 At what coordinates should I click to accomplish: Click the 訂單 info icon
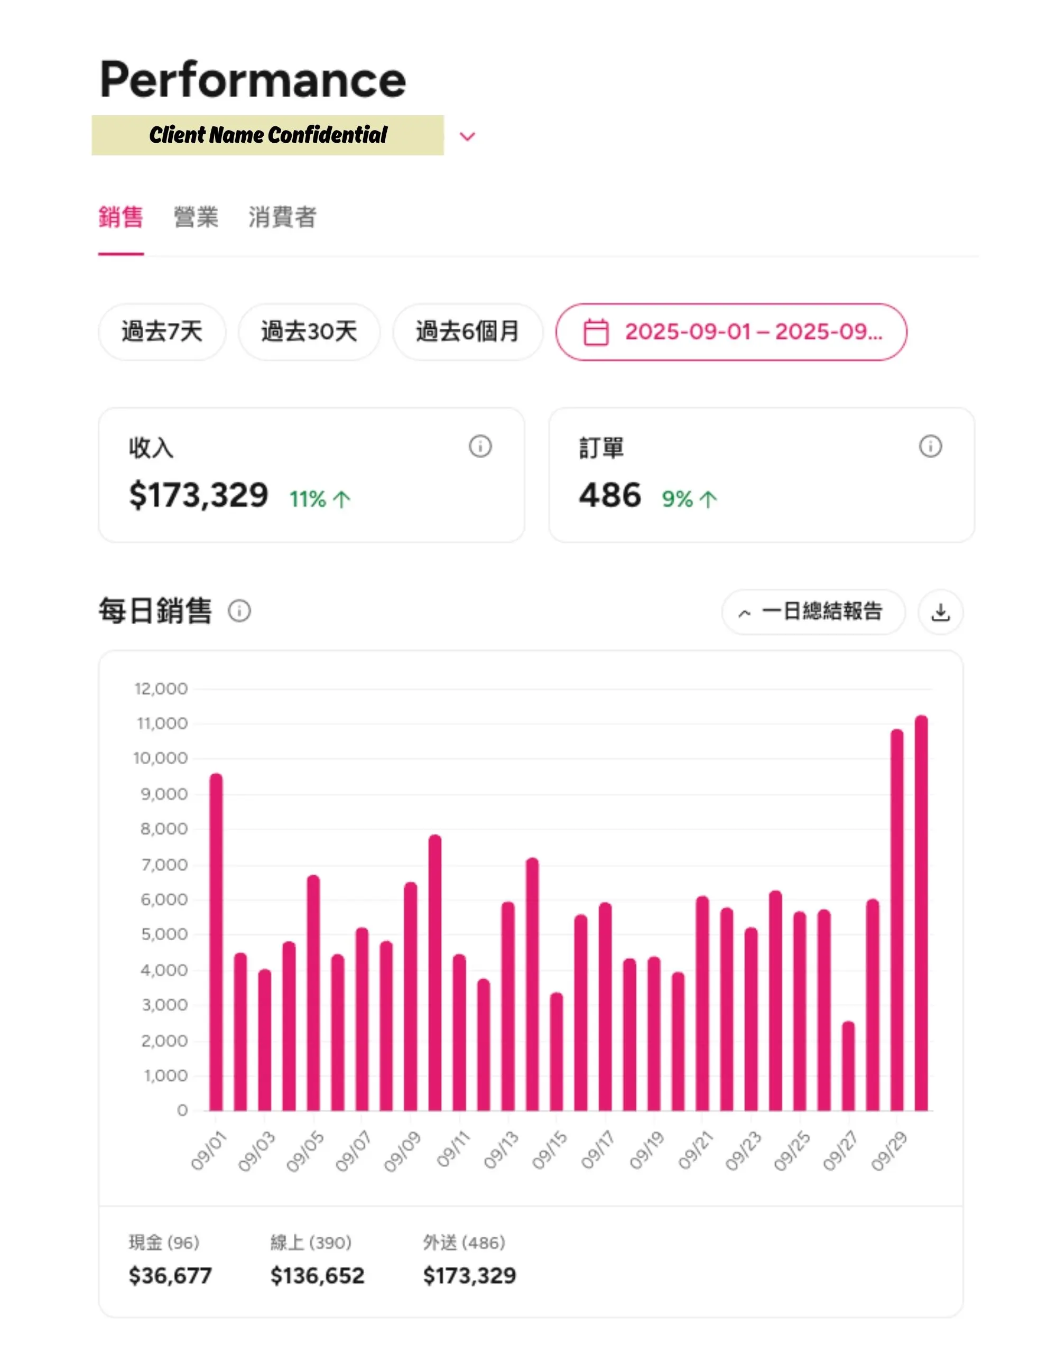tap(930, 446)
